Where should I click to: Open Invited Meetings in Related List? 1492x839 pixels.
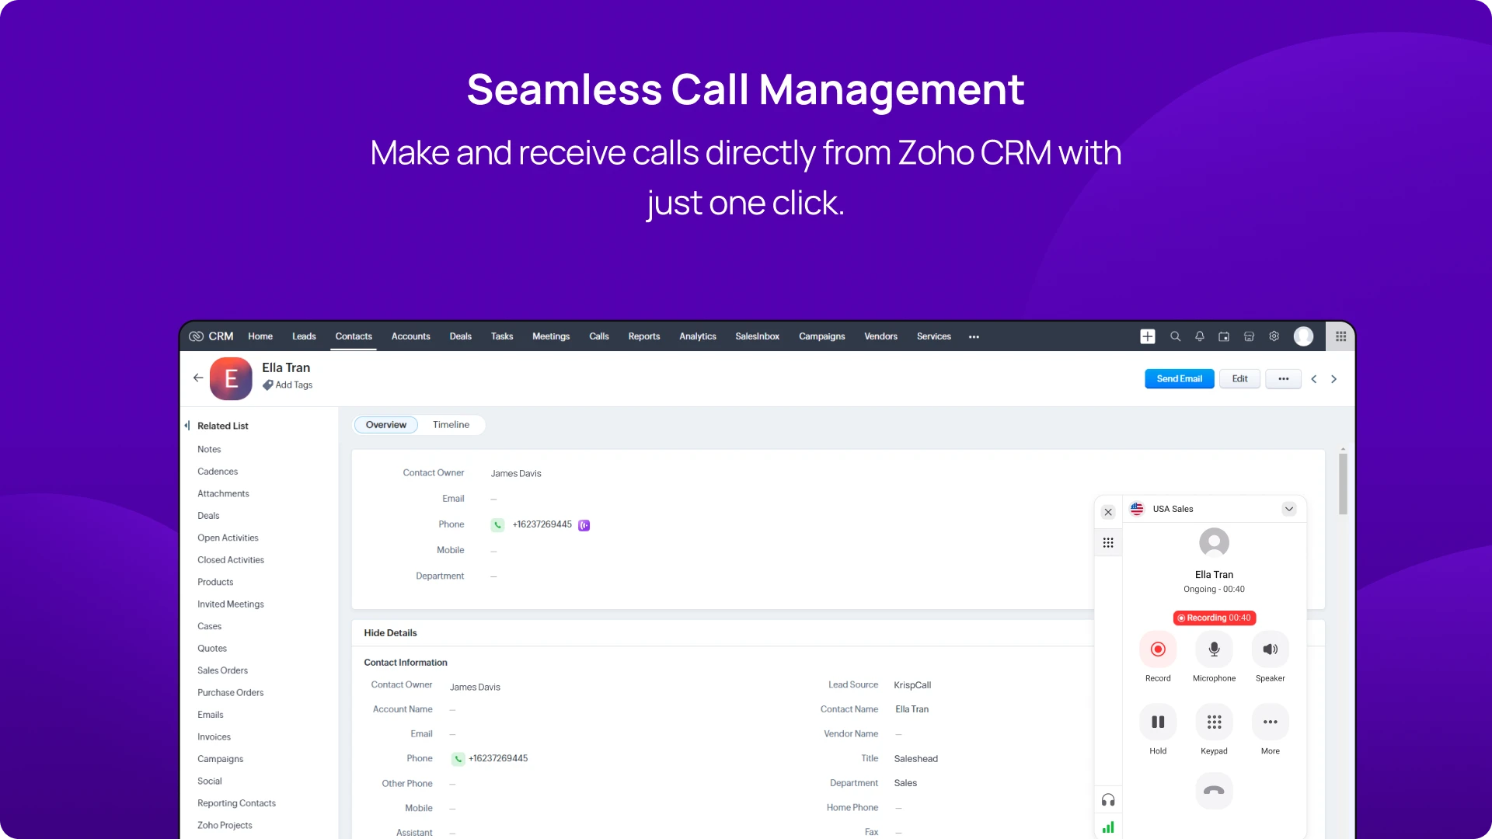coord(230,604)
